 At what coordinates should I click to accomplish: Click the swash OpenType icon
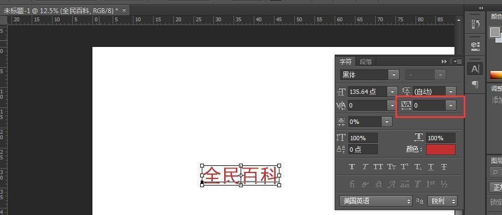392,184
